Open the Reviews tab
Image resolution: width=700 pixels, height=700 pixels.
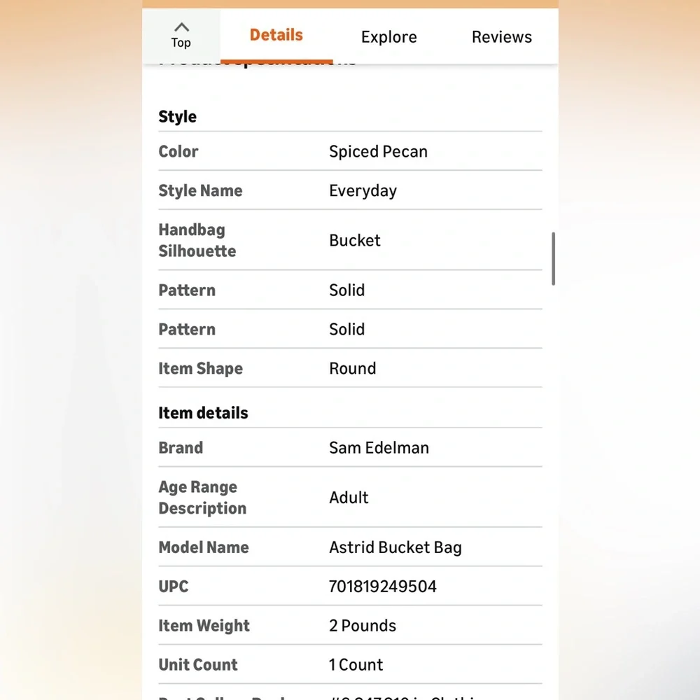pyautogui.click(x=502, y=37)
